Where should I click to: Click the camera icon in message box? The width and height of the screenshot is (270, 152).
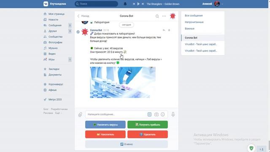(x=157, y=114)
